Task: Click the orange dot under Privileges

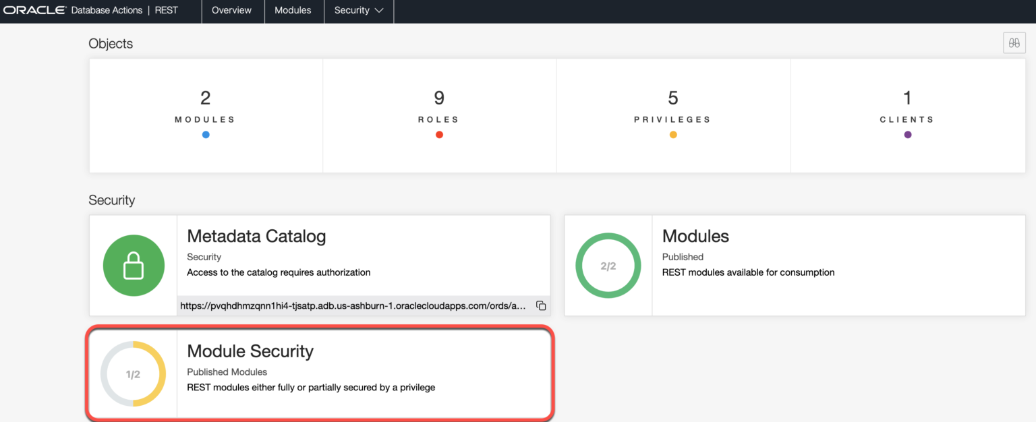Action: [673, 135]
